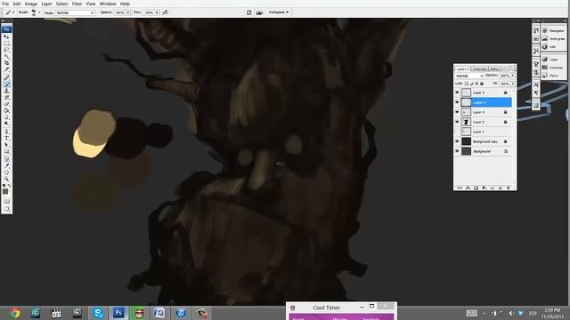570x320 pixels.
Task: Toggle lock all icon in Layers panel
Action: pos(482,84)
